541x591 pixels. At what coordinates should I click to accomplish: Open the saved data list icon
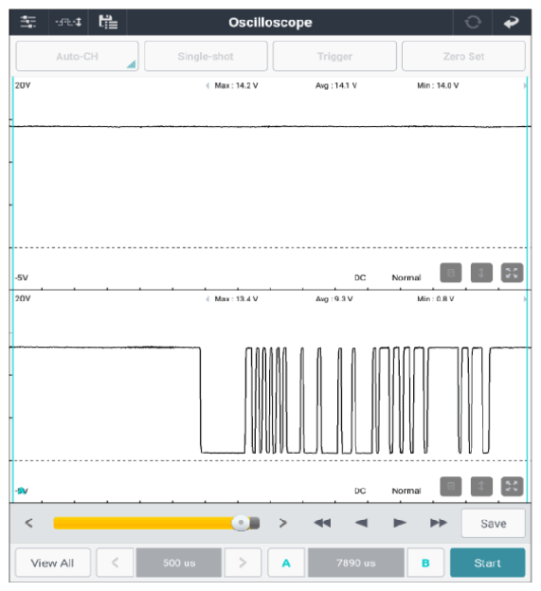[108, 22]
